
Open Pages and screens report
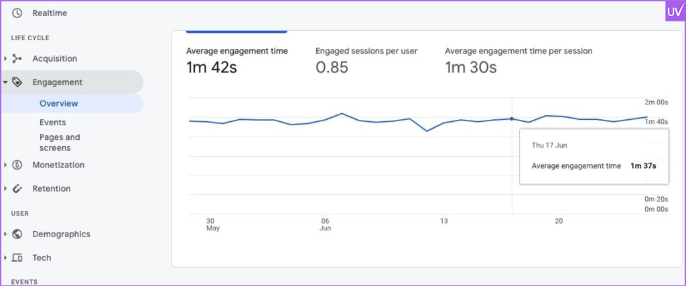(60, 142)
